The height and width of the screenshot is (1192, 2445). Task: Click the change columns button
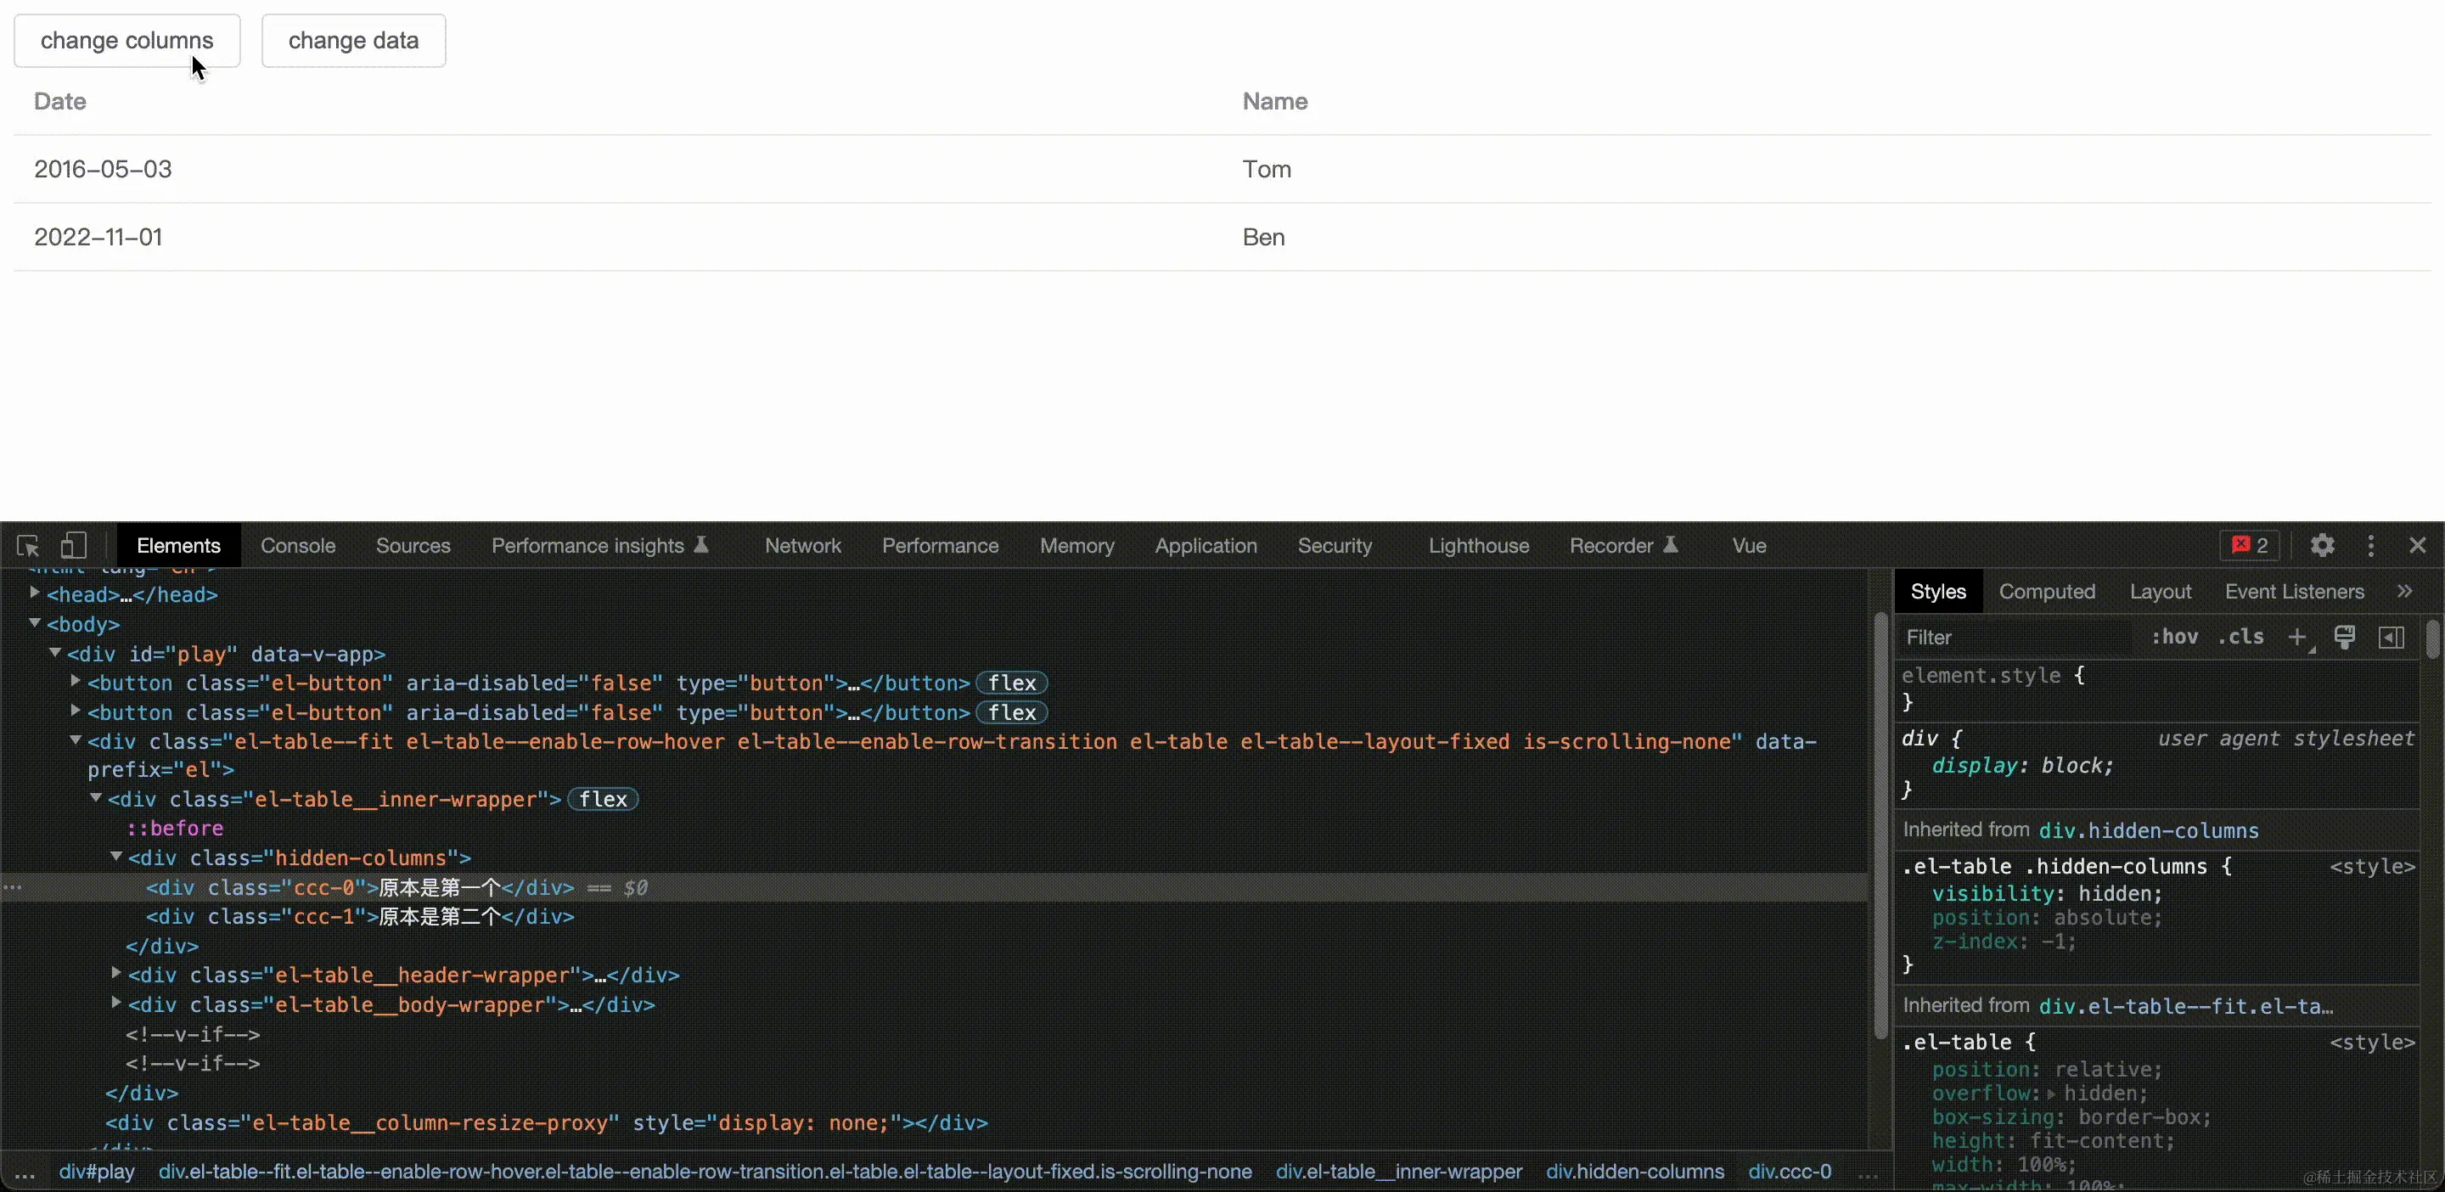tap(126, 41)
